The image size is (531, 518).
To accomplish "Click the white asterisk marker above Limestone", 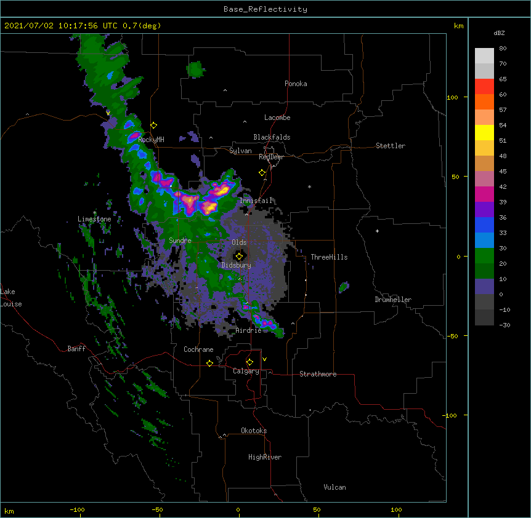I will tap(94, 213).
